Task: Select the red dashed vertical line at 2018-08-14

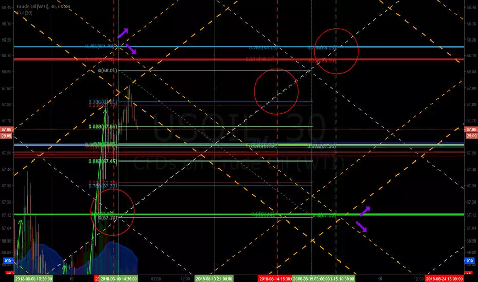Action: click(x=277, y=137)
